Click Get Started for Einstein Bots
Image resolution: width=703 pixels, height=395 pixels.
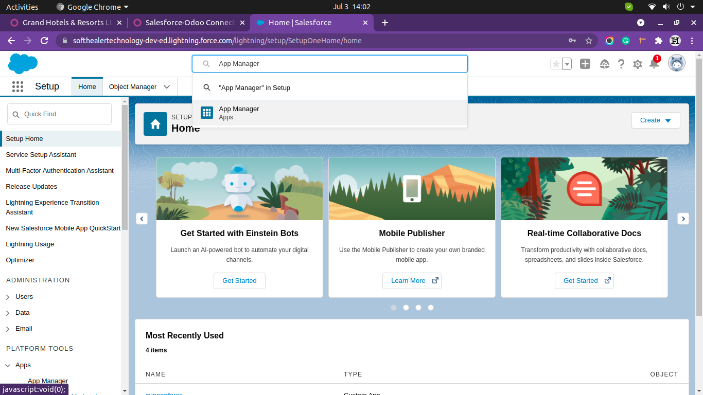point(239,281)
